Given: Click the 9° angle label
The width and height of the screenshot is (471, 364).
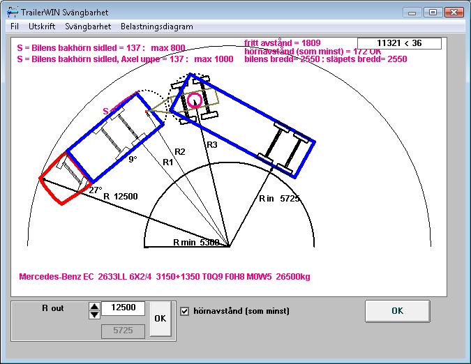Looking at the screenshot, I should pyautogui.click(x=133, y=159).
